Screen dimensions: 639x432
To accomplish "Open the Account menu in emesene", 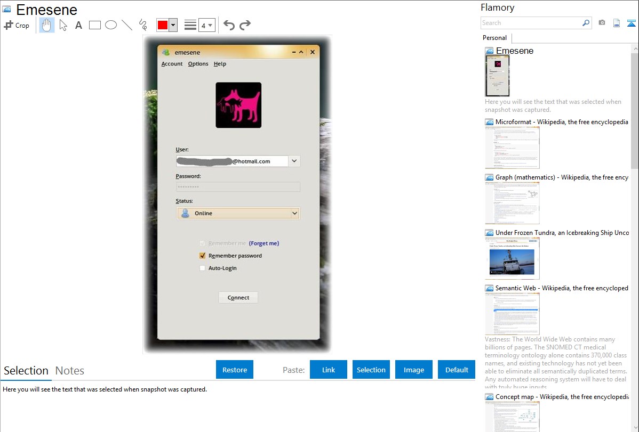I will coord(172,64).
